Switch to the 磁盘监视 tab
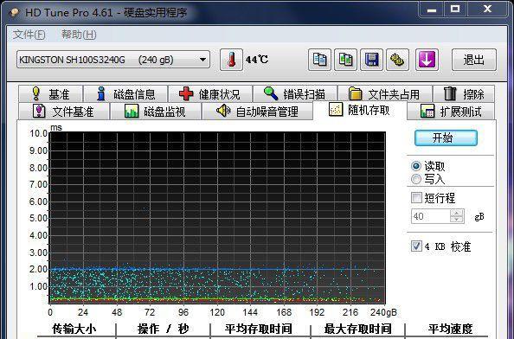514x339 pixels. coord(156,112)
